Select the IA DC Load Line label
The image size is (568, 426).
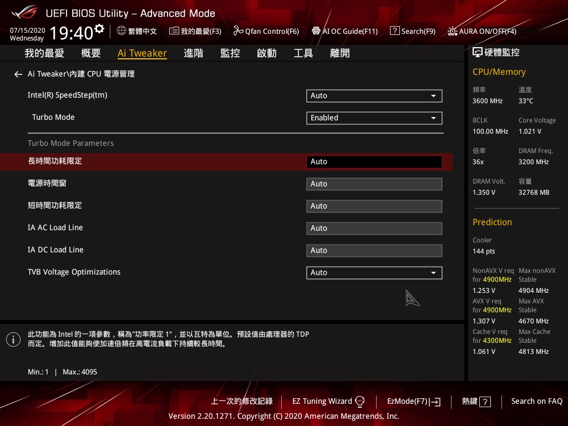pyautogui.click(x=55, y=250)
